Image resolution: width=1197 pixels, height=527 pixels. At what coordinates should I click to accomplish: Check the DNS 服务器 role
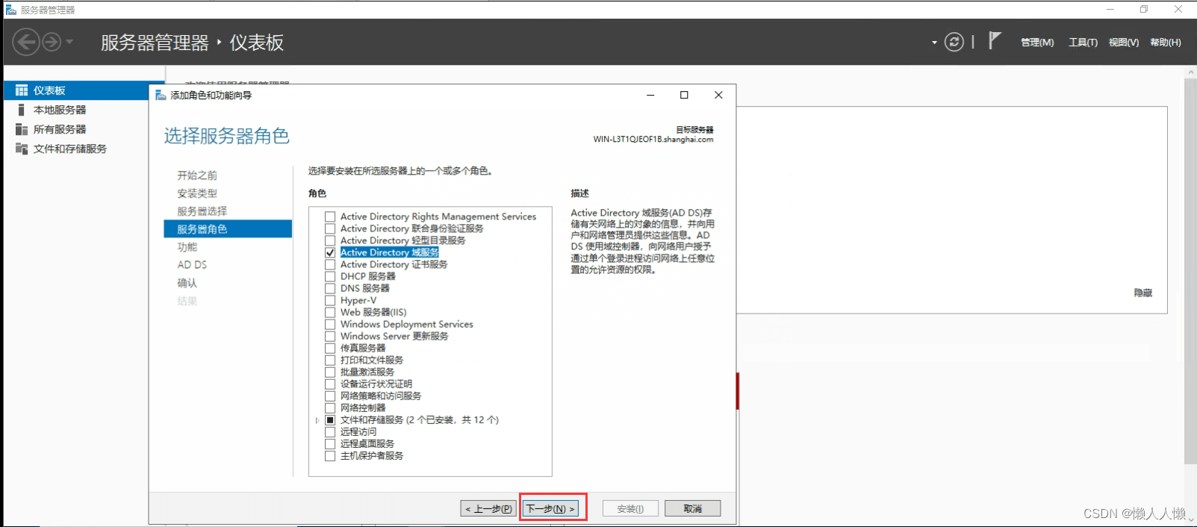click(330, 288)
